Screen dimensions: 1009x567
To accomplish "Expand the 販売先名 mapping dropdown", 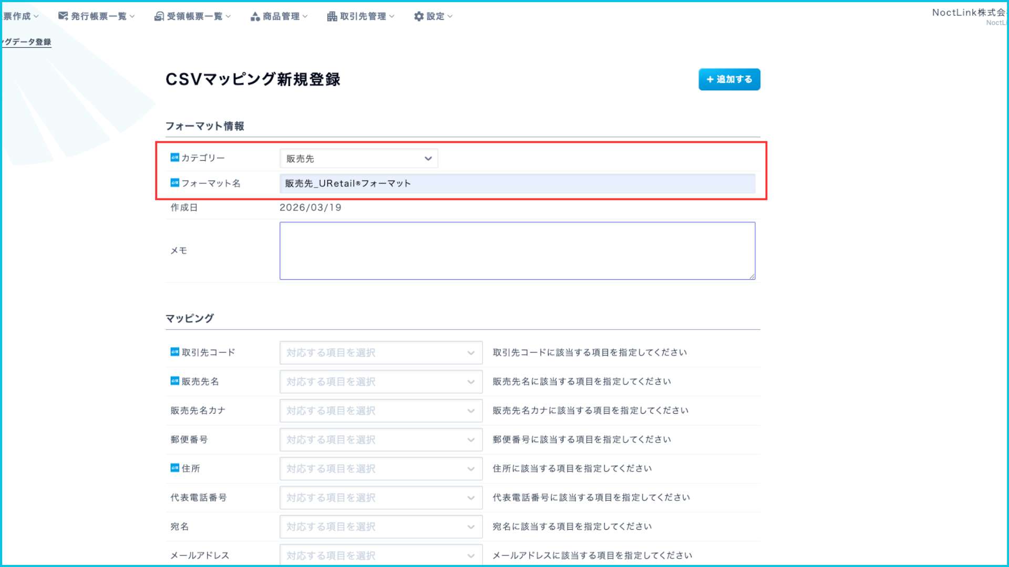I will [x=380, y=382].
